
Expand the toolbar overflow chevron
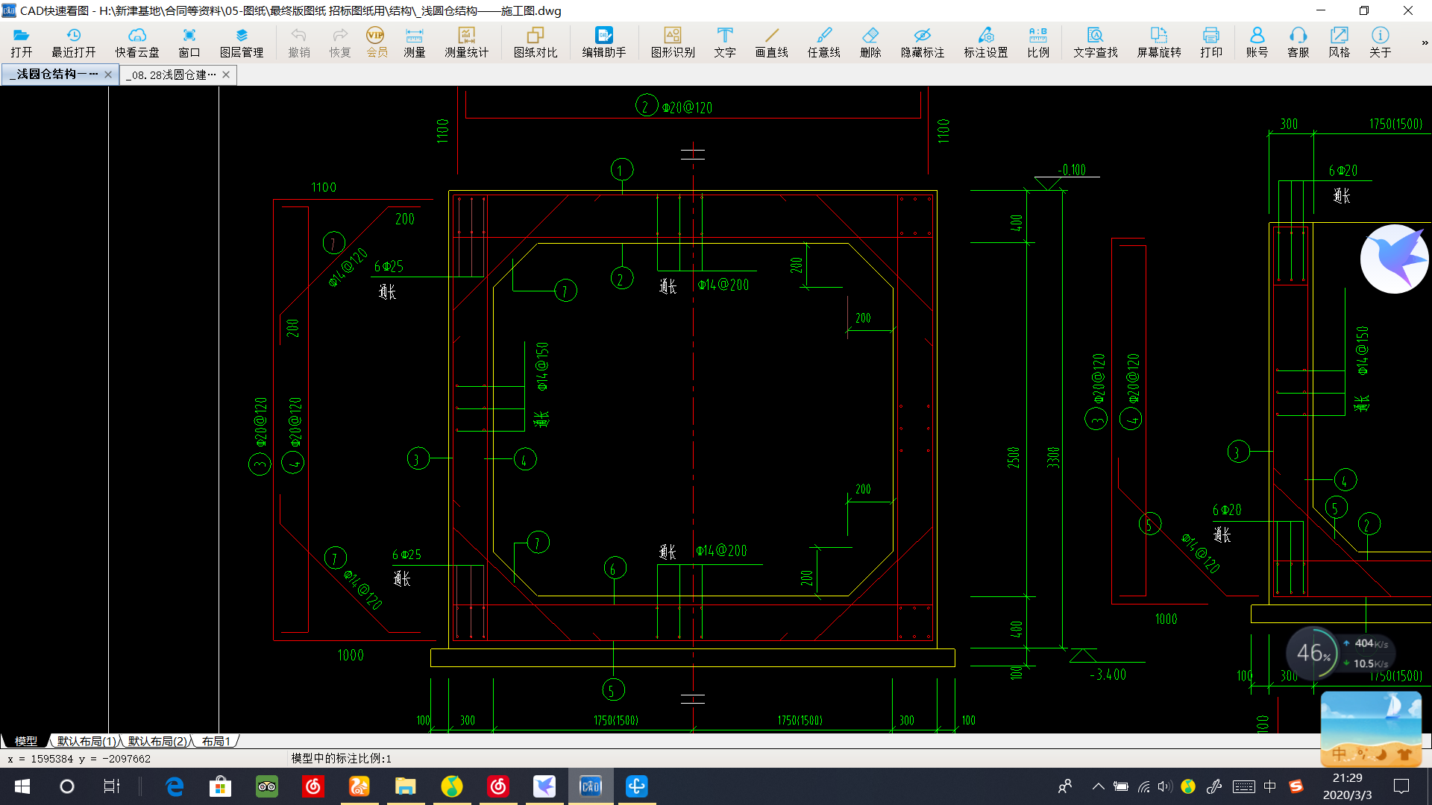pyautogui.click(x=1425, y=42)
